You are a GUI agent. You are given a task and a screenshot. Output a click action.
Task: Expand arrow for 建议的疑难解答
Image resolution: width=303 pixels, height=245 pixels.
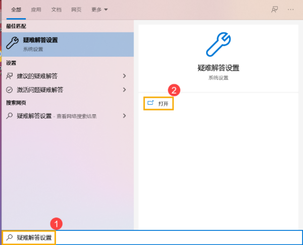[x=124, y=76]
